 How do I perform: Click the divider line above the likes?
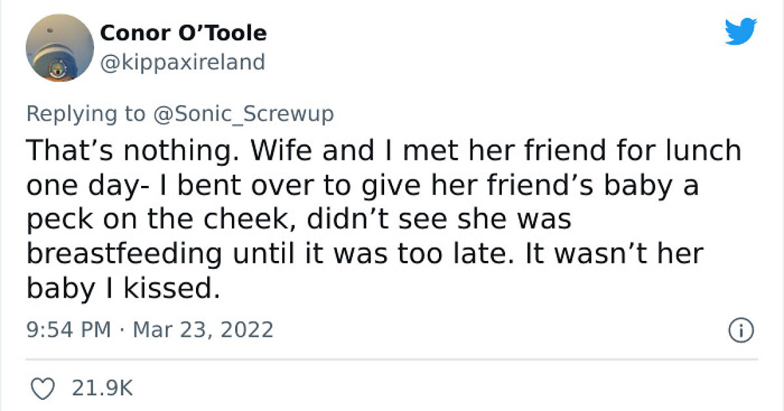[x=392, y=359]
